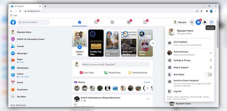Viewport: 227px width, 111px height.
Task: Open Messenger chats from top bar
Action: pyautogui.click(x=198, y=22)
